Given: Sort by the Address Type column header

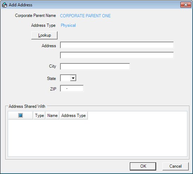Looking at the screenshot, I should (74, 116).
